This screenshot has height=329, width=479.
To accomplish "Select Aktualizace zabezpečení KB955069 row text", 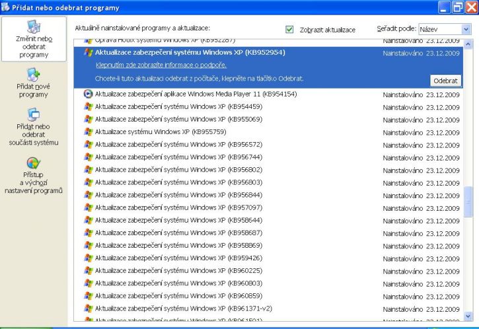I will point(178,119).
